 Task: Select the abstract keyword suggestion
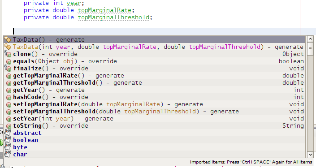pyautogui.click(x=154, y=133)
